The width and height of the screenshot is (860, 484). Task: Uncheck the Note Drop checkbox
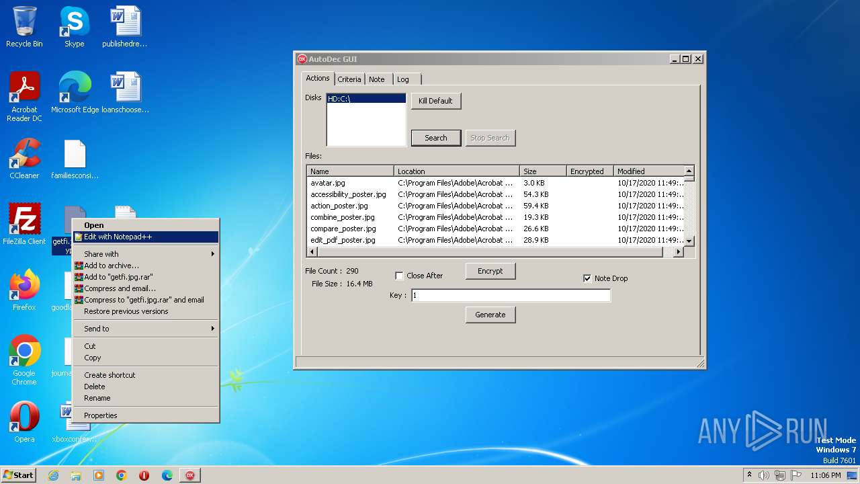tap(588, 278)
